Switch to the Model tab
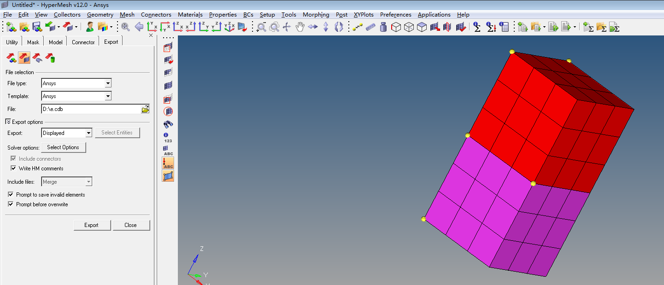 point(55,42)
